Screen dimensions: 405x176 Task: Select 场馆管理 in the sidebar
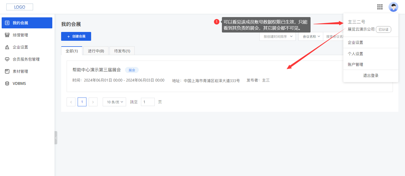point(27,35)
